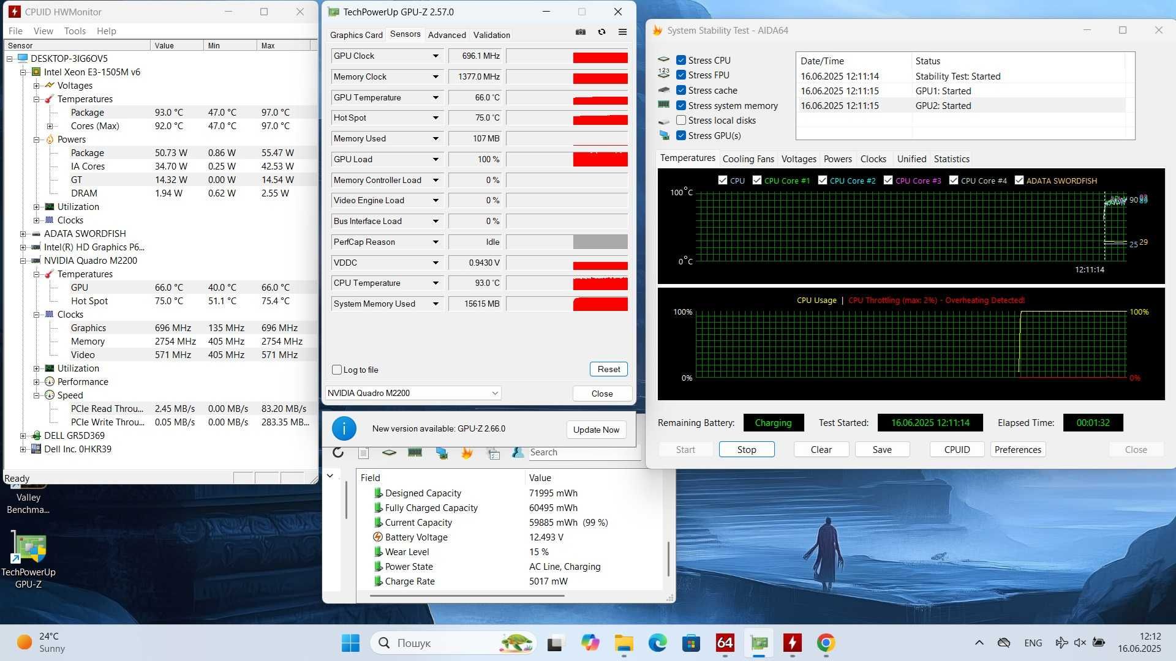Click Save in System Stability Test
Screen dimensions: 1176x661
[882, 449]
